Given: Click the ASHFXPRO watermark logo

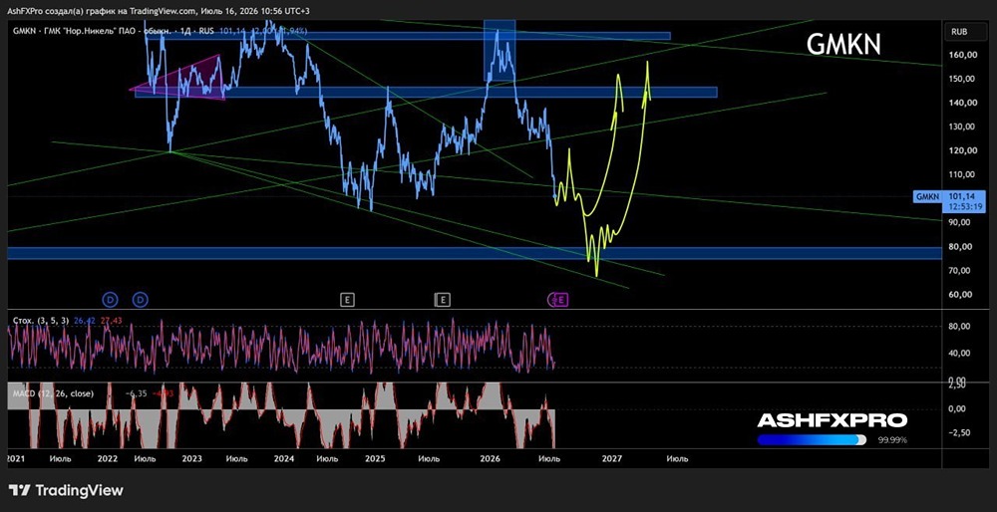Looking at the screenshot, I should pos(831,420).
